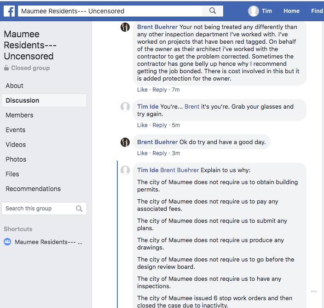Open the Discussion tab in sidebar
This screenshot has width=324, height=308.
coord(23,100)
